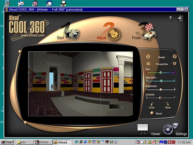This screenshot has width=193, height=145.
Task: Open help with the question mark icon
Action: point(170,18)
